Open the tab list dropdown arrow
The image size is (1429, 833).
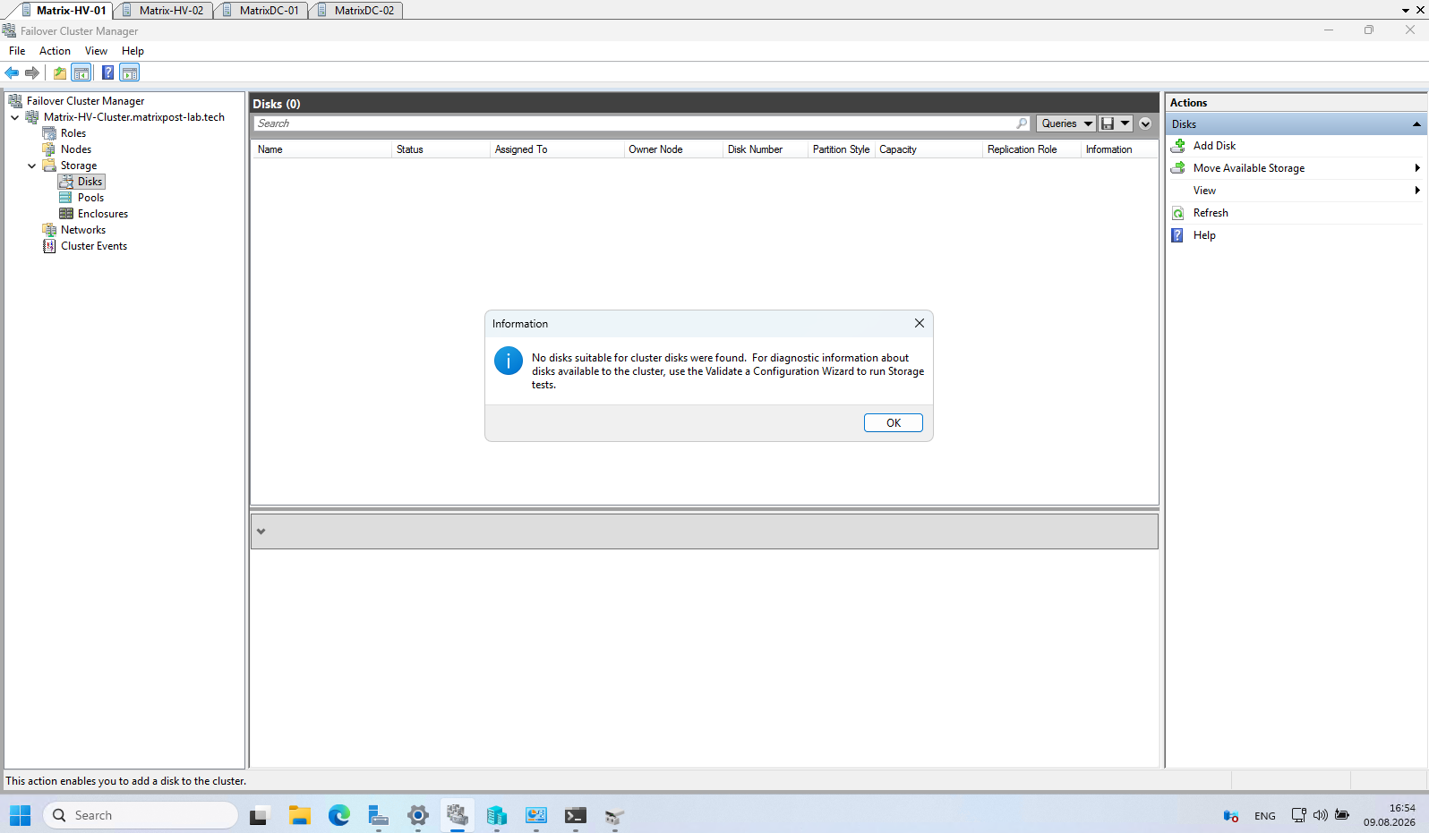click(x=1406, y=11)
